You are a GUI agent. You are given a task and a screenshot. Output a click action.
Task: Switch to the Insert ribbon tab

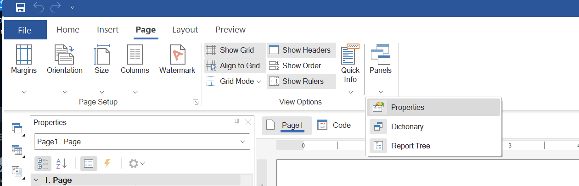click(x=108, y=30)
